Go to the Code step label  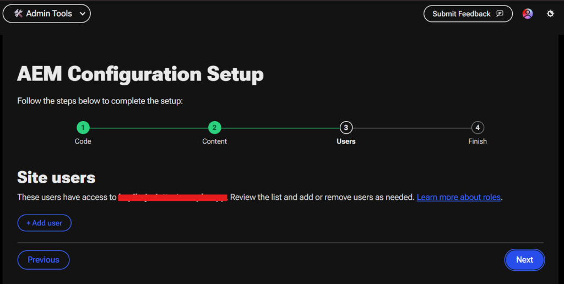pyautogui.click(x=83, y=141)
